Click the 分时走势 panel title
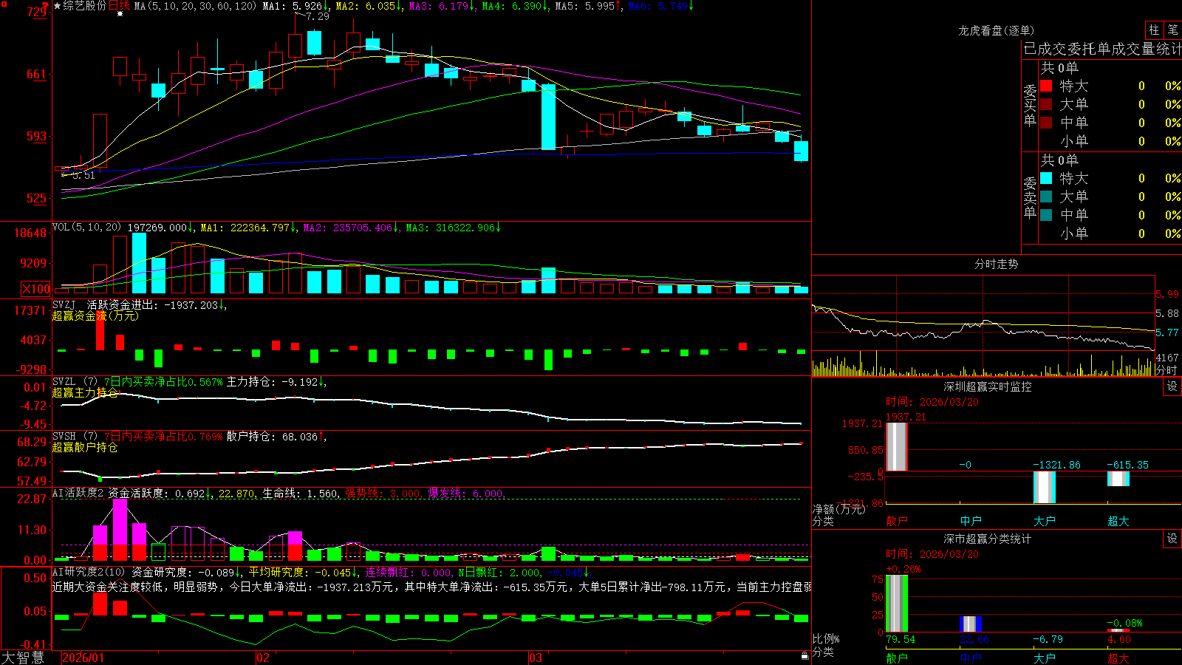Screen dimensions: 1182x665 [x=997, y=264]
